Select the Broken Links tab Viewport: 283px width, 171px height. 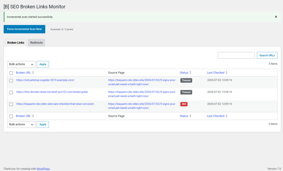coord(16,43)
